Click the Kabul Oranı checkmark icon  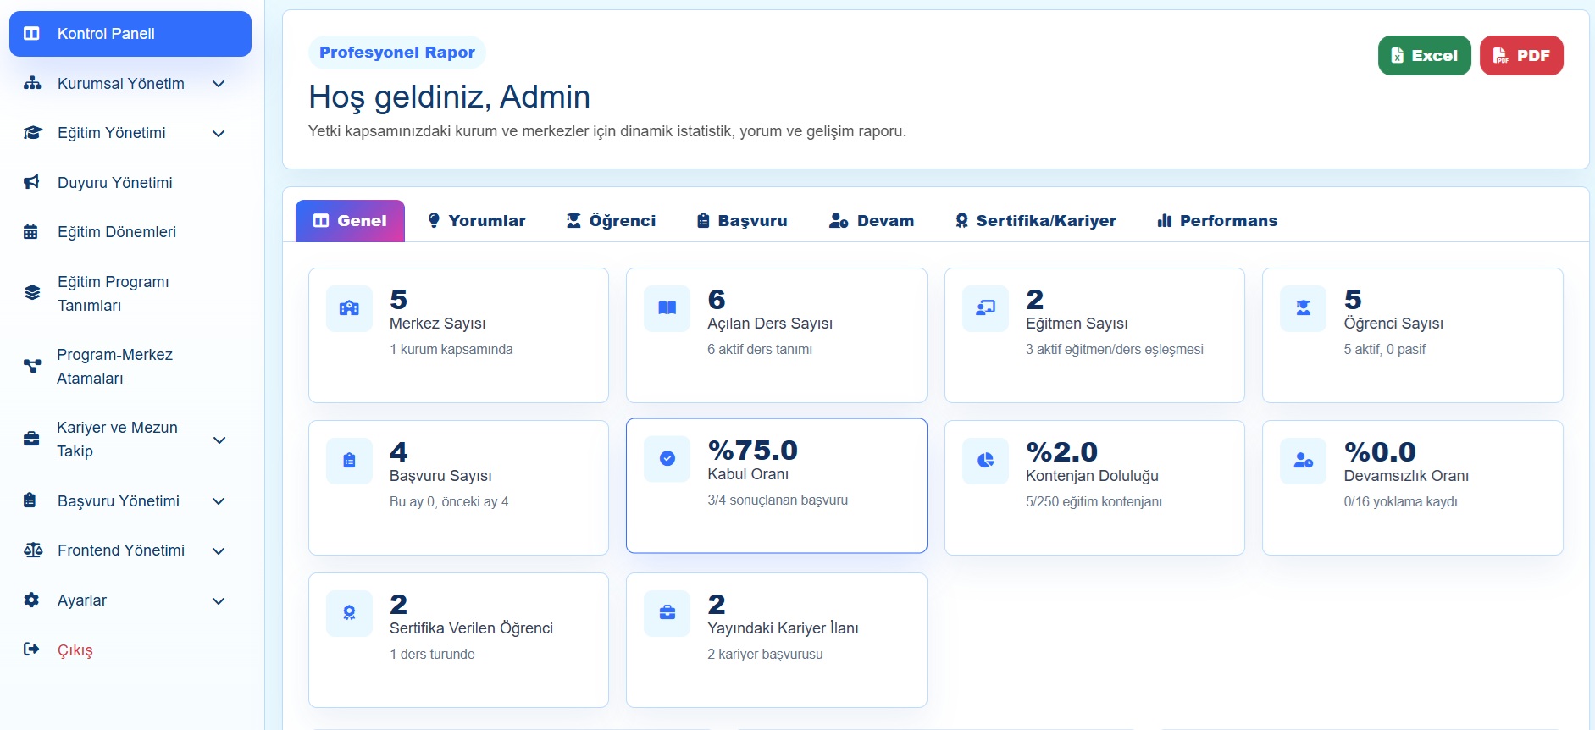click(x=667, y=459)
